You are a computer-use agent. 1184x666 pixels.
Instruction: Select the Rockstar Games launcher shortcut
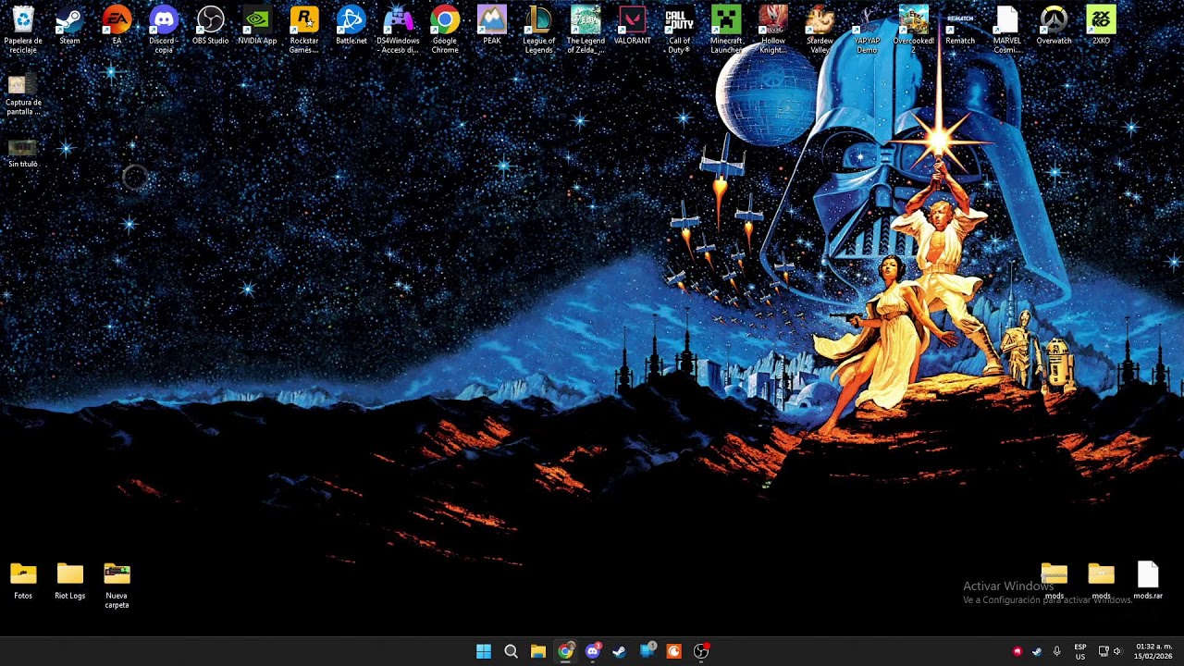point(304,30)
